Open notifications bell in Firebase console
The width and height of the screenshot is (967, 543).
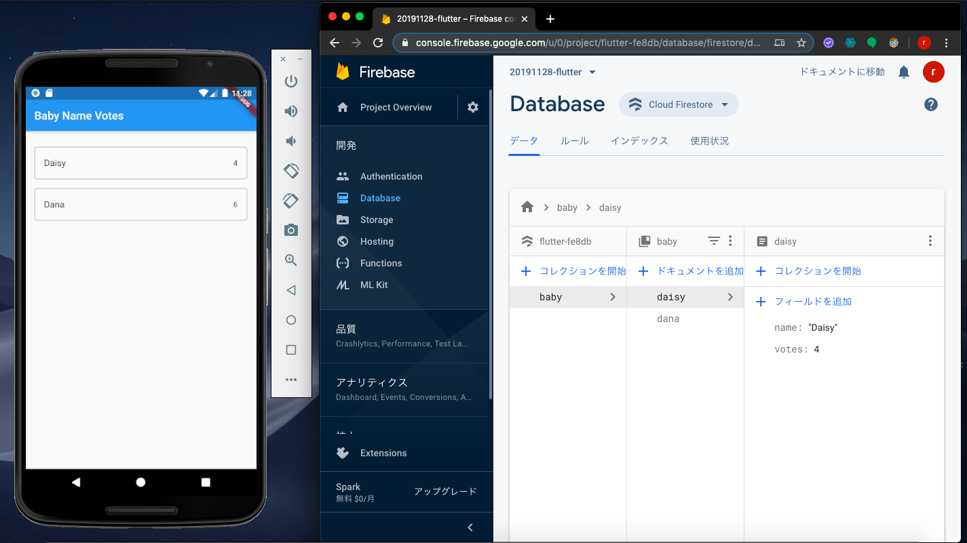click(904, 72)
